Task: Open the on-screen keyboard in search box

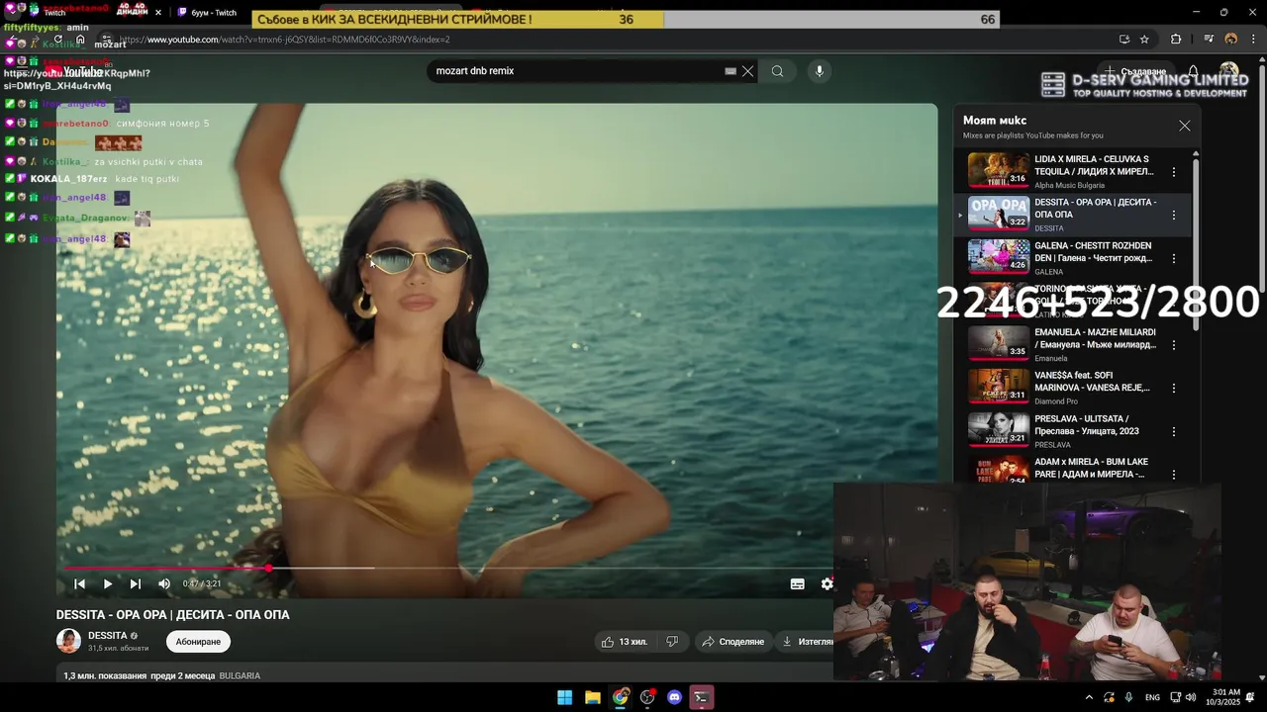Action: point(731,71)
